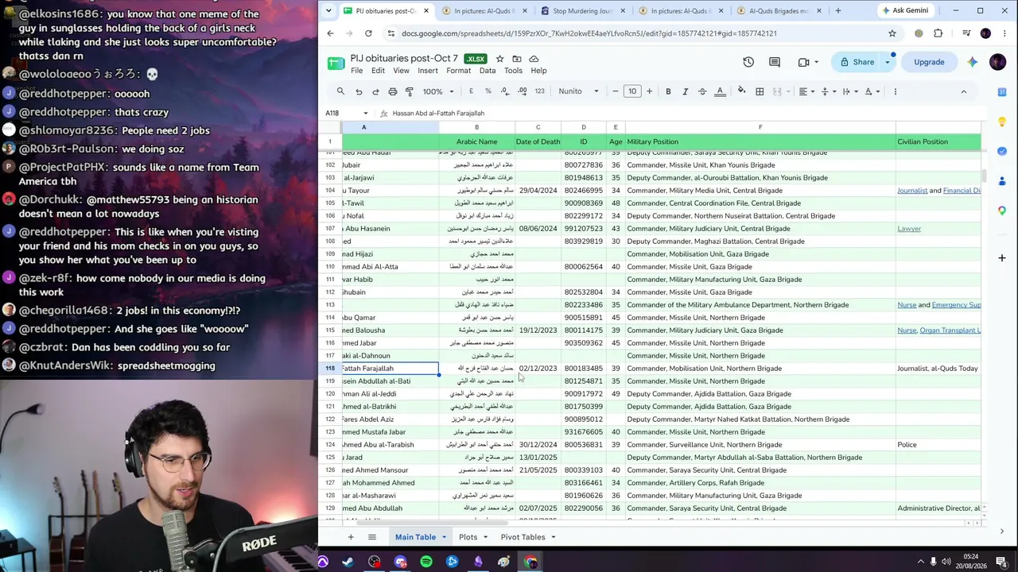
Task: Open Steam from the taskbar
Action: (x=348, y=562)
